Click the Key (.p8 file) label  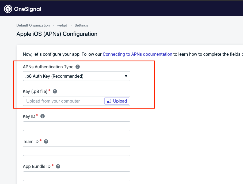point(35,91)
